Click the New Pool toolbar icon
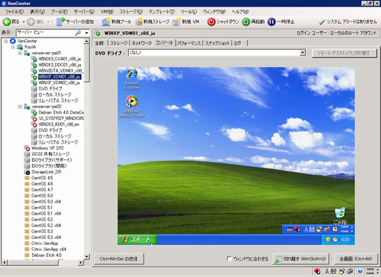Viewport: 381px width, 277px height. coord(106,22)
